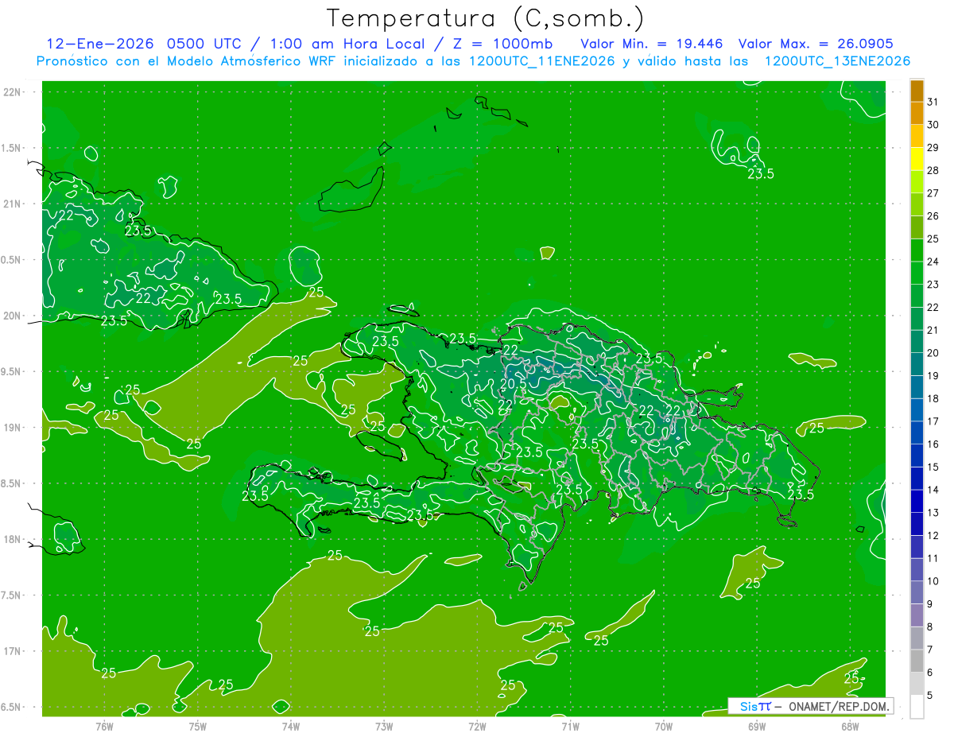Click the color scale label '29'
The height and width of the screenshot is (737, 954).
933,148
